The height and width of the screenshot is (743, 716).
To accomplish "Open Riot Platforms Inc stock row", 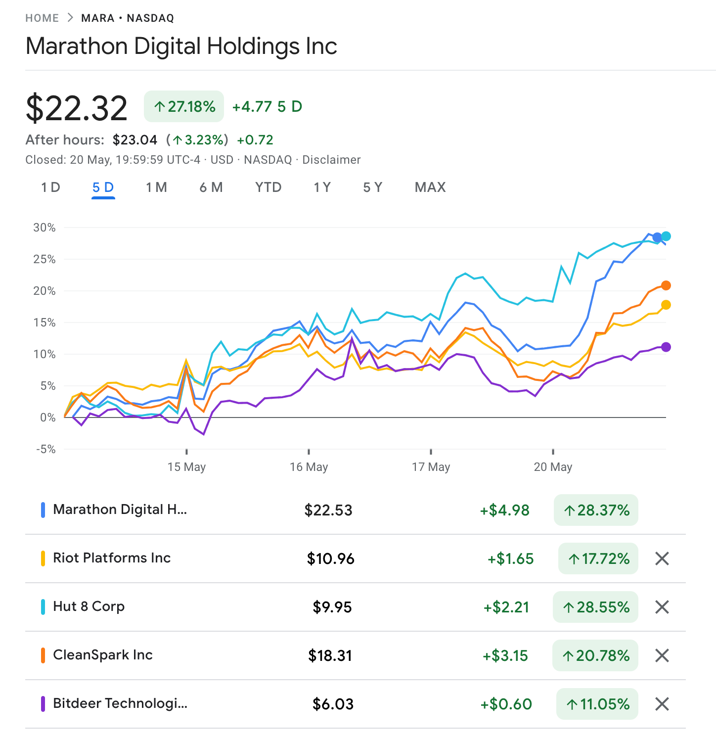I will (x=112, y=558).
